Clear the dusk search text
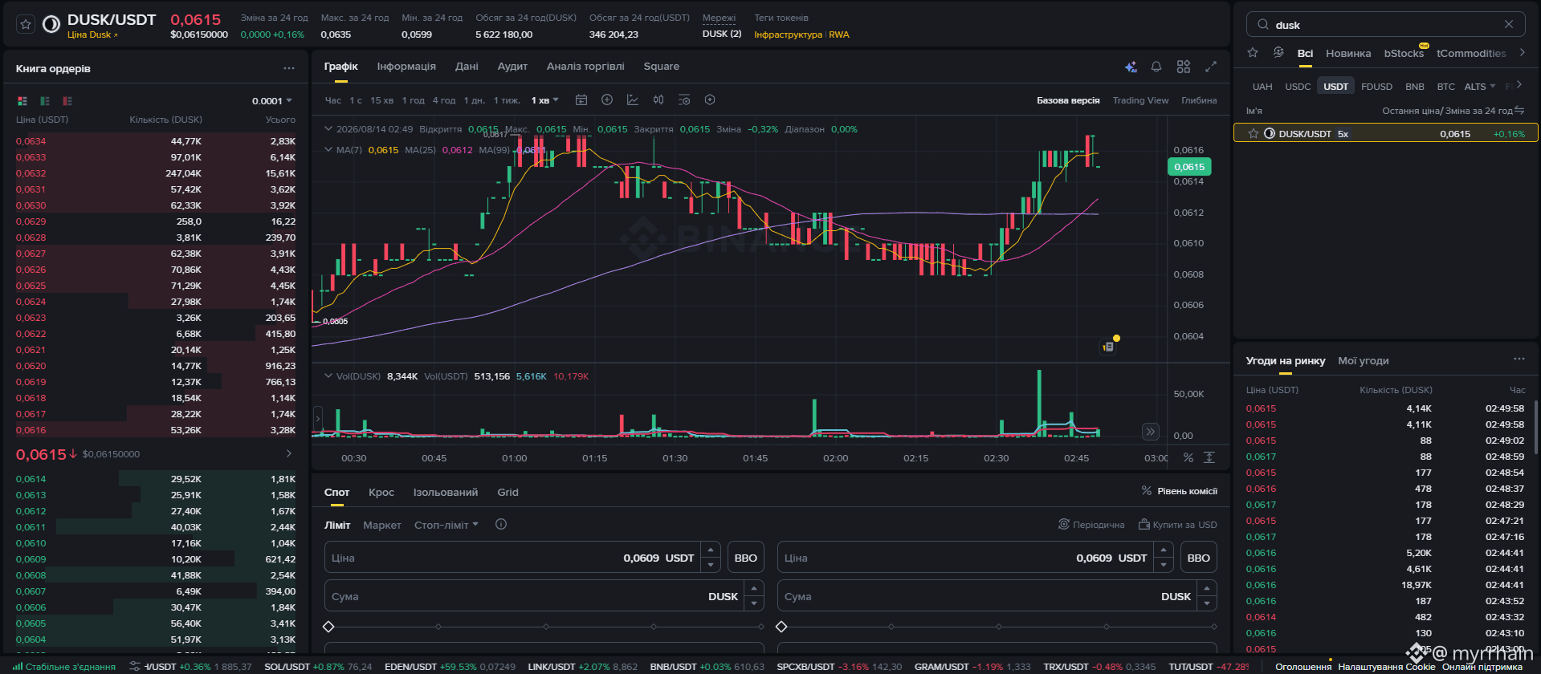The height and width of the screenshot is (674, 1541). click(1509, 24)
